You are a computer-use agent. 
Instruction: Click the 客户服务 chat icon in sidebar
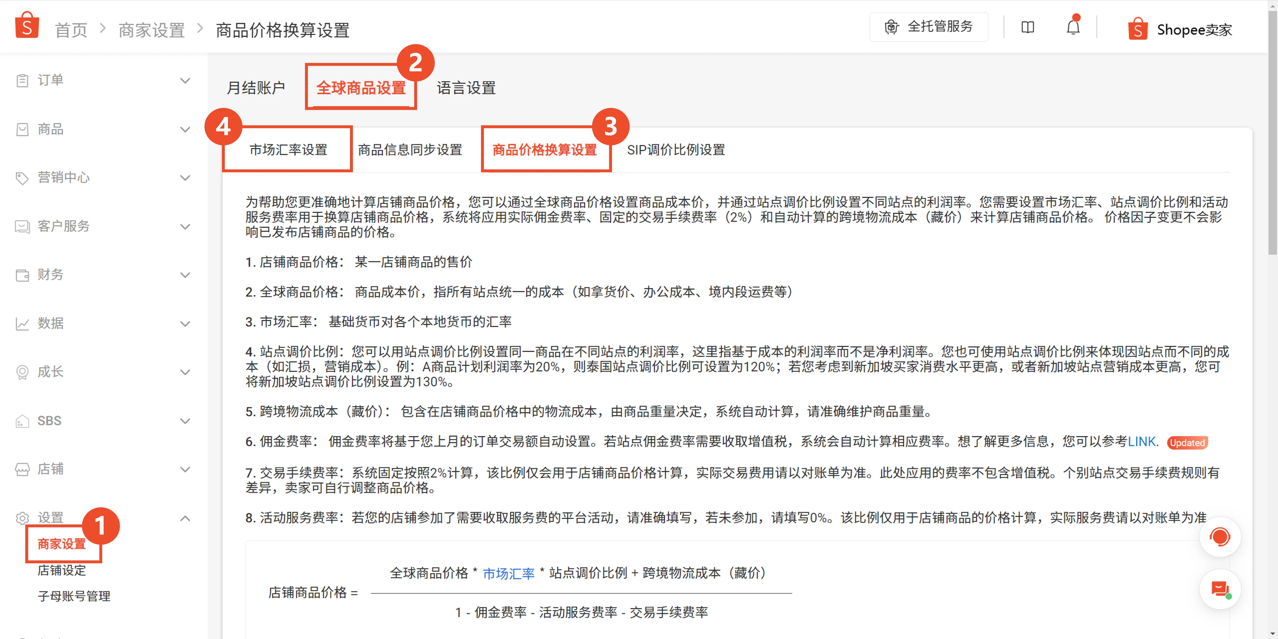click(22, 226)
